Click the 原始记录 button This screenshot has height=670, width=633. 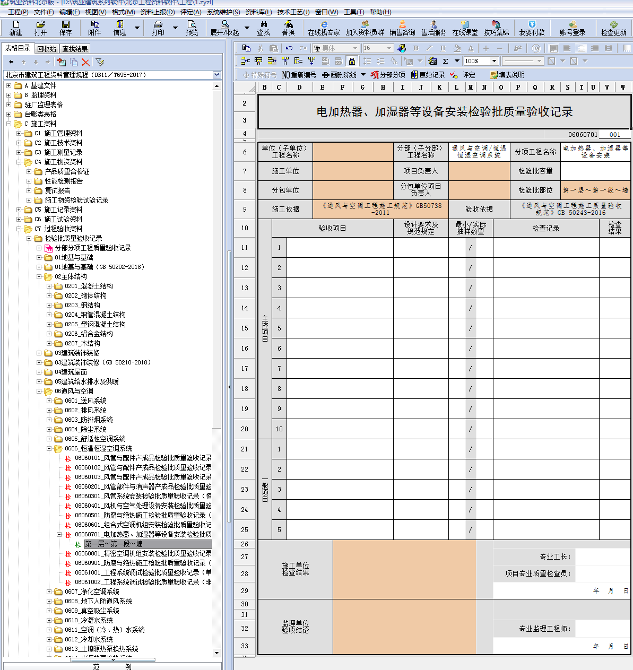(428, 75)
